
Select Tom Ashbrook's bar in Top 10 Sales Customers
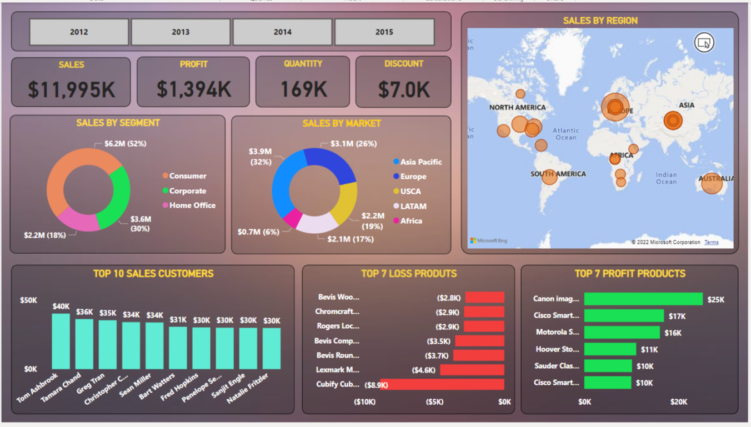pos(61,341)
